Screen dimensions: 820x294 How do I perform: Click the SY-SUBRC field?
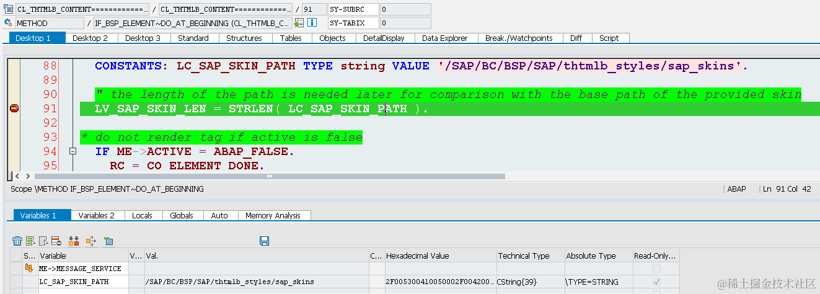click(353, 9)
